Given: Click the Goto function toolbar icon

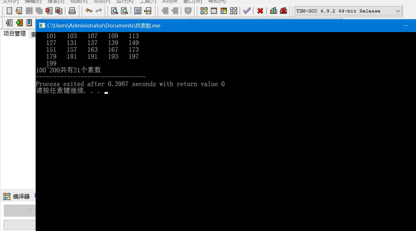Looking at the screenshot, I should point(138,11).
